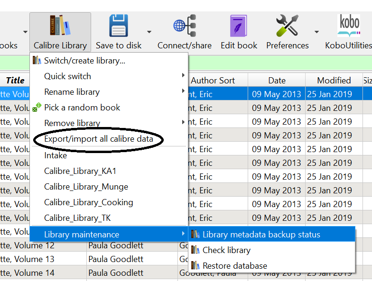This screenshot has width=372, height=281.
Task: Switch to Calibre_Library_Munge
Action: 109,187
